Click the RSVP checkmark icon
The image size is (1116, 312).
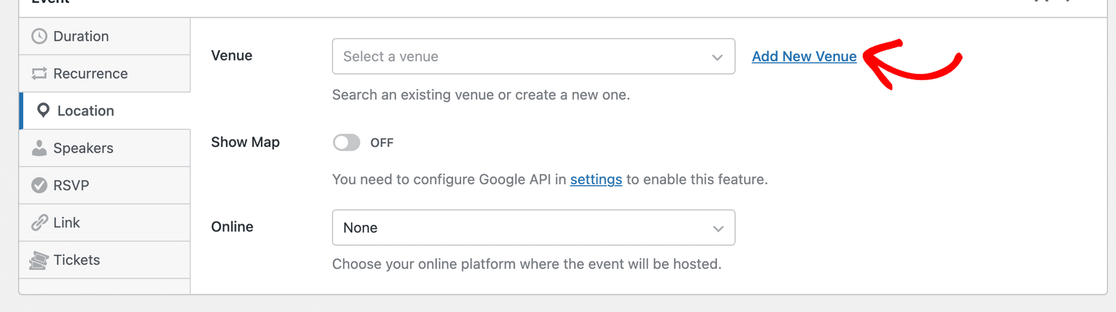[x=40, y=185]
